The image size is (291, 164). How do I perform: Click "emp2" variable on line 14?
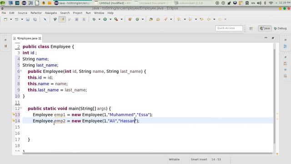(60, 121)
